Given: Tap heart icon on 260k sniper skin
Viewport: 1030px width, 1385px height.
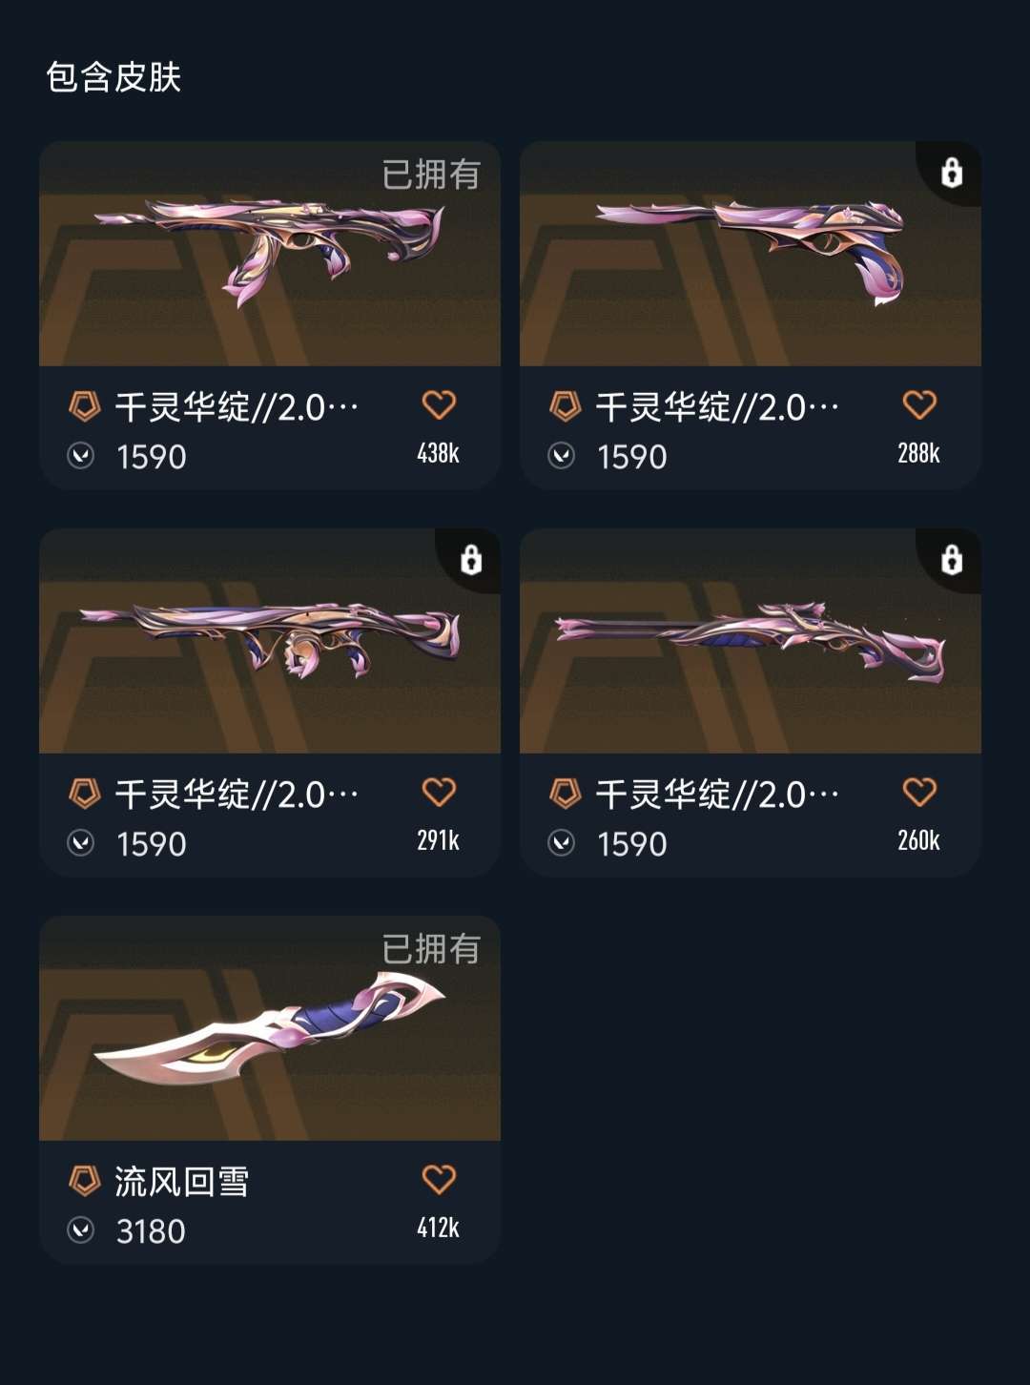Looking at the screenshot, I should click(x=919, y=793).
